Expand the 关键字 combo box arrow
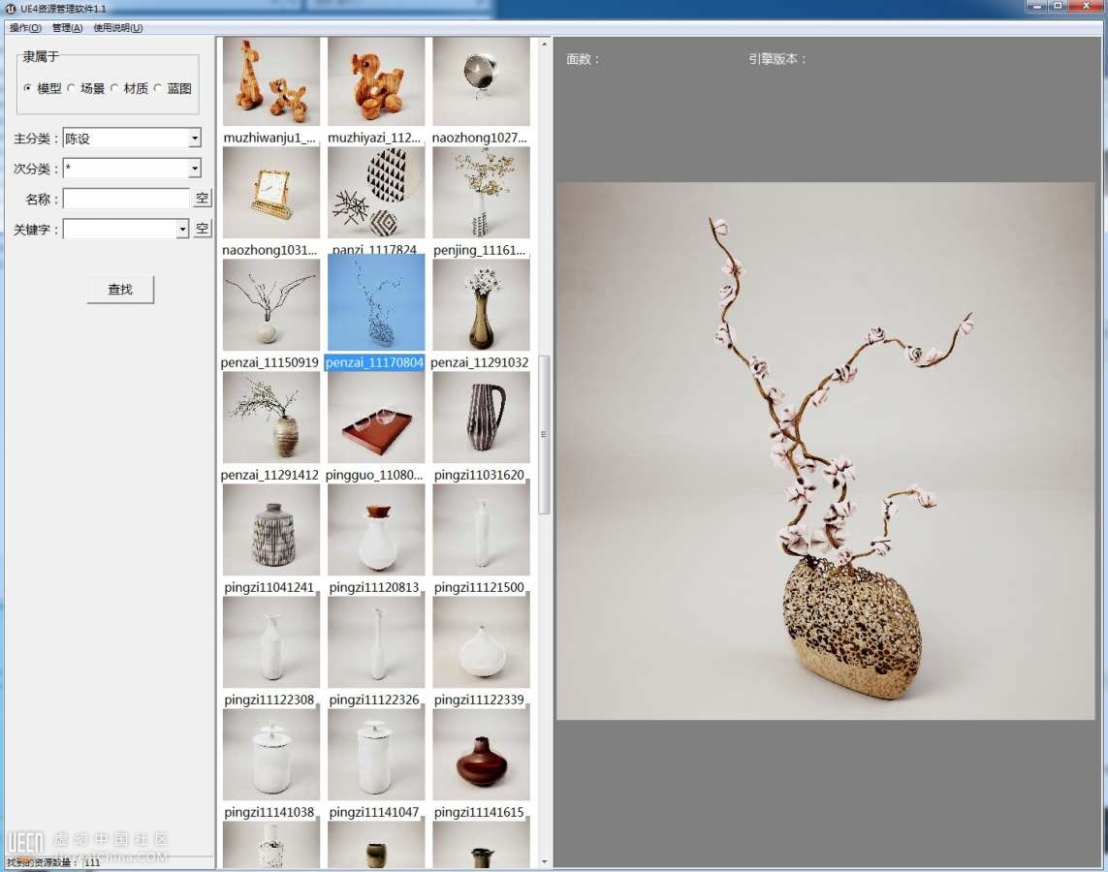The height and width of the screenshot is (872, 1108). [182, 230]
